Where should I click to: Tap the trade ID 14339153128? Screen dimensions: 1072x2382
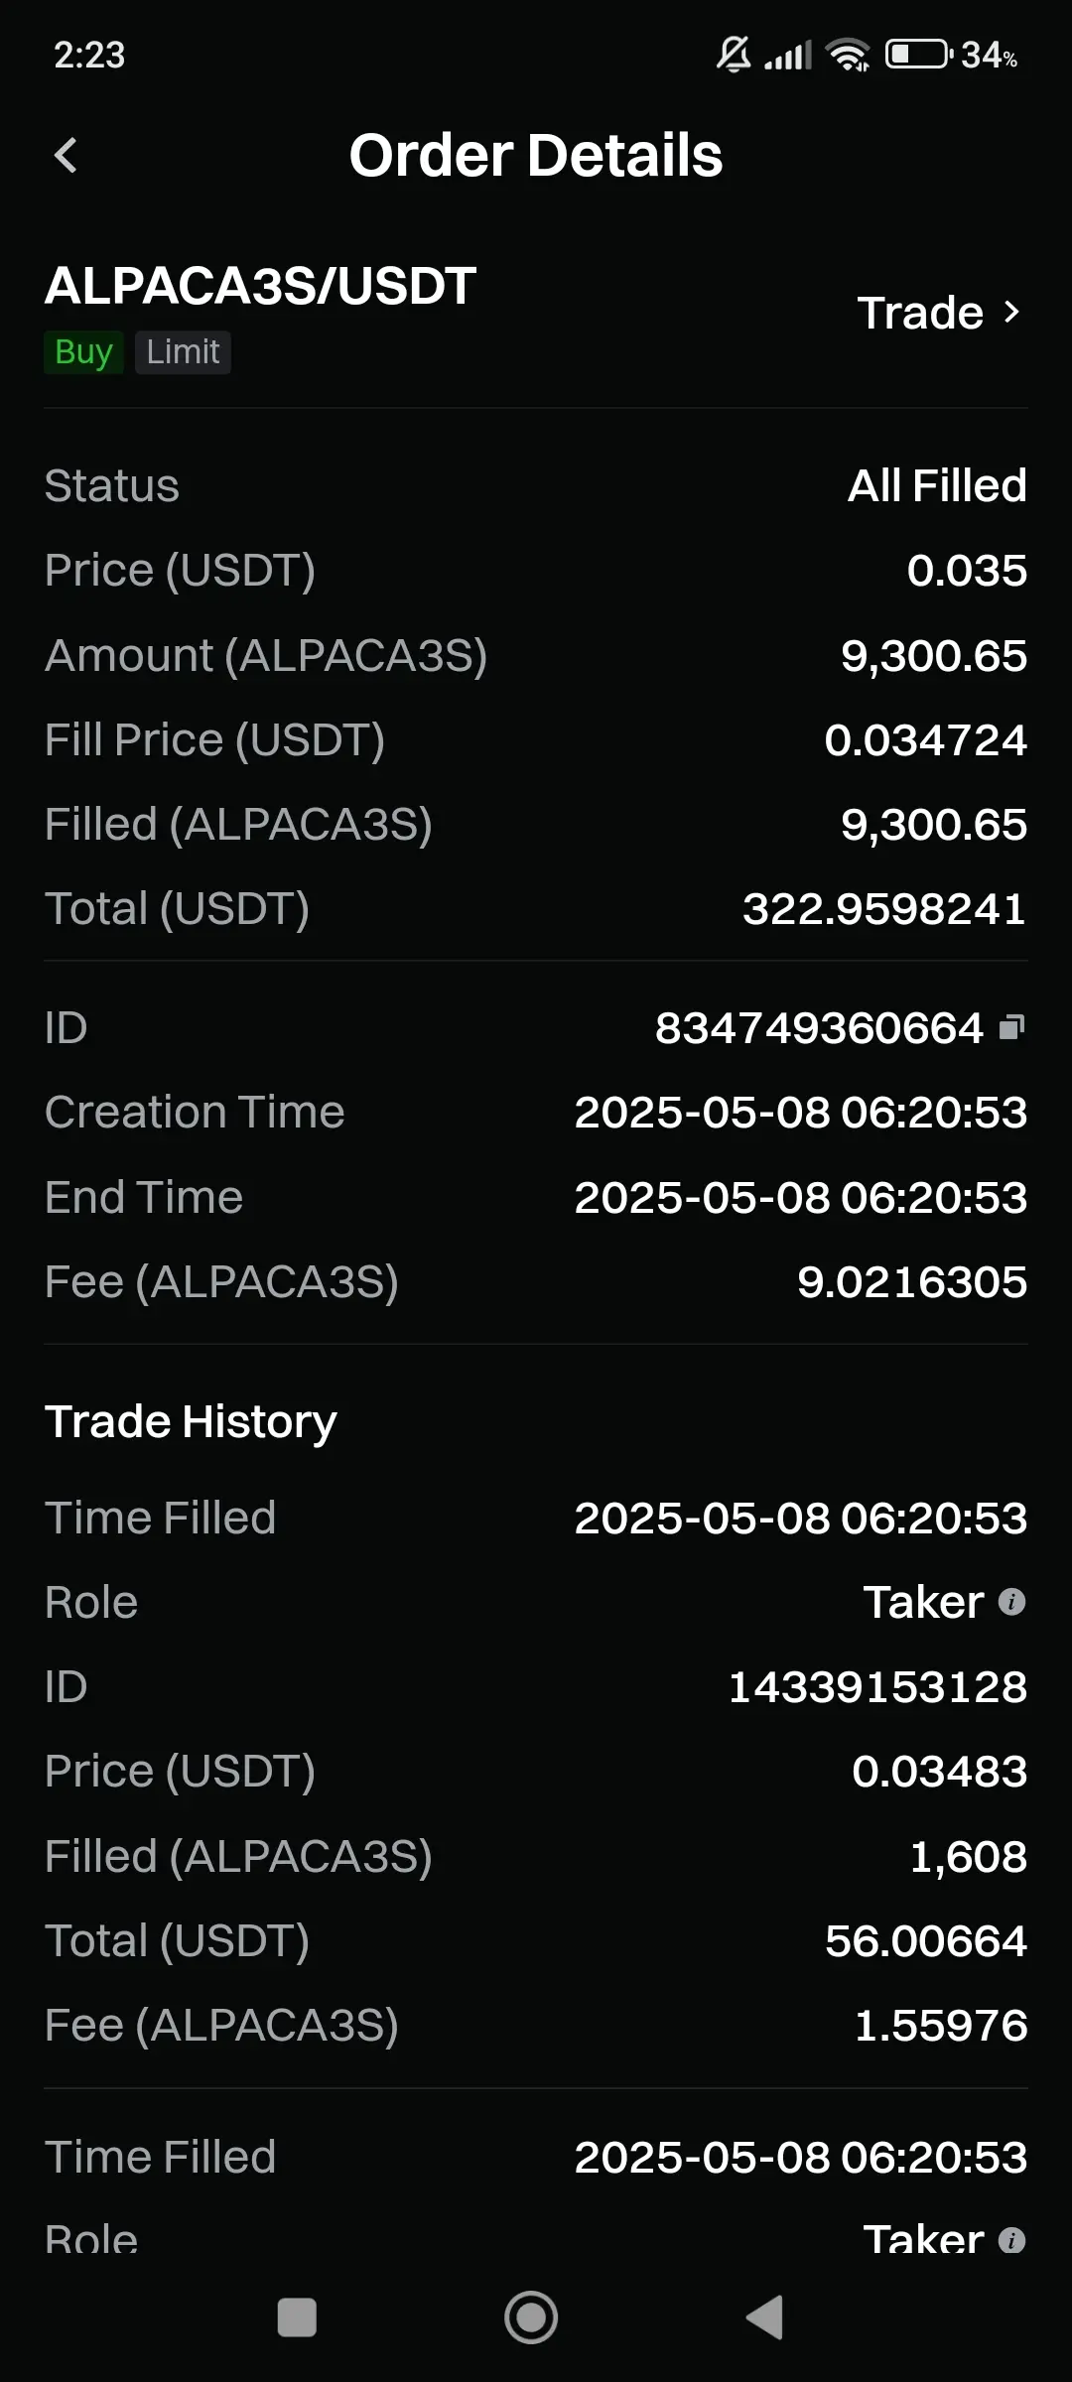[x=877, y=1686]
